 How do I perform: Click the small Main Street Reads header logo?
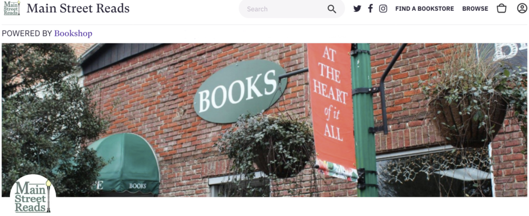[x=12, y=8]
